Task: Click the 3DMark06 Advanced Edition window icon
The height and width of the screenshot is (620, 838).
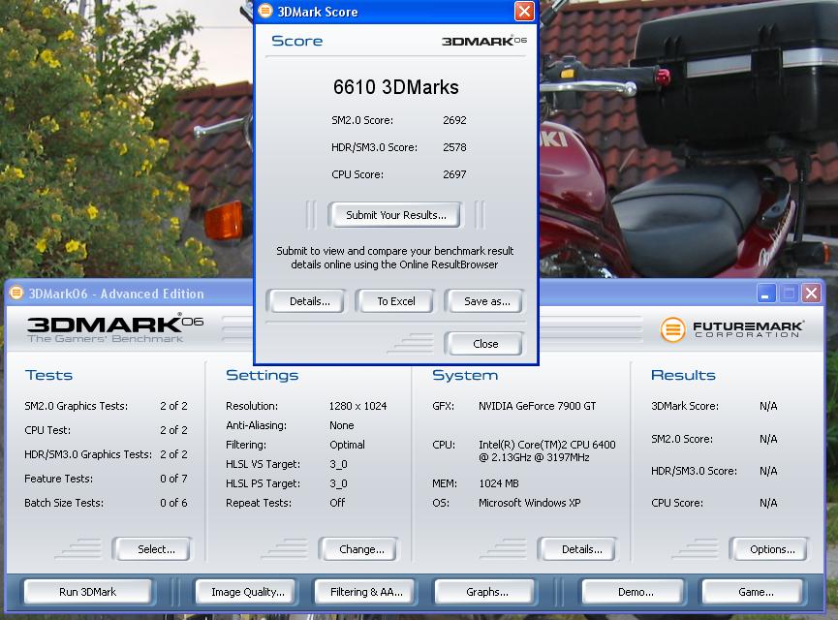Action: (16, 293)
